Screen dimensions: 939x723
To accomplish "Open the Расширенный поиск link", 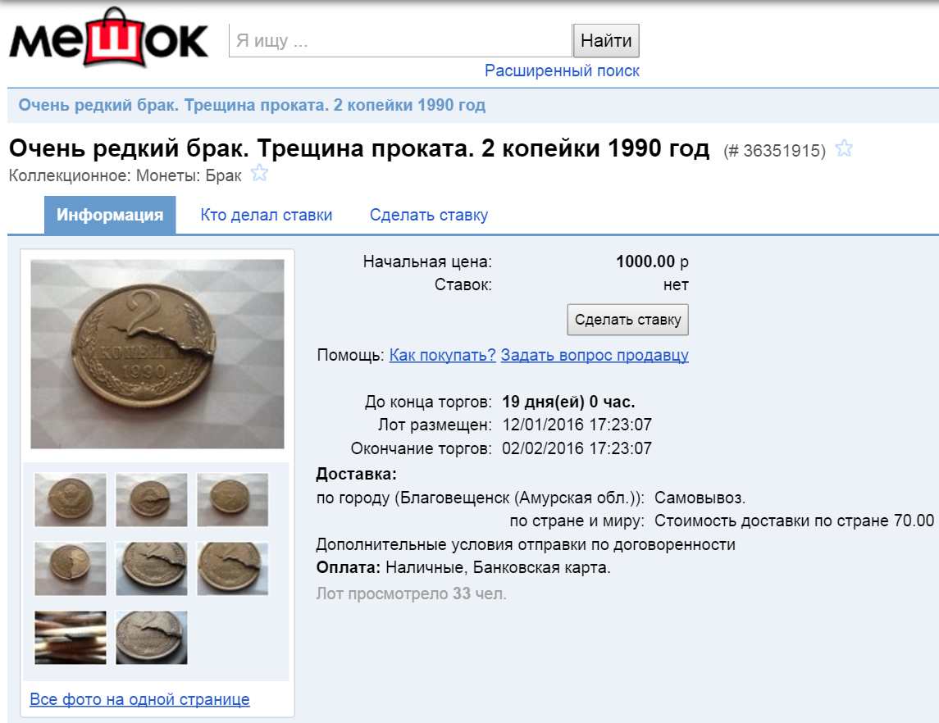I will (562, 70).
